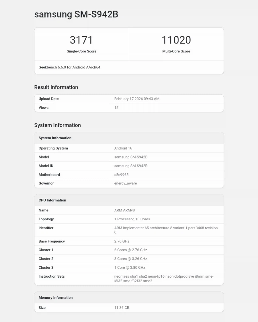Click the Result Information heading
Screen dimensions: 258x322
point(56,87)
